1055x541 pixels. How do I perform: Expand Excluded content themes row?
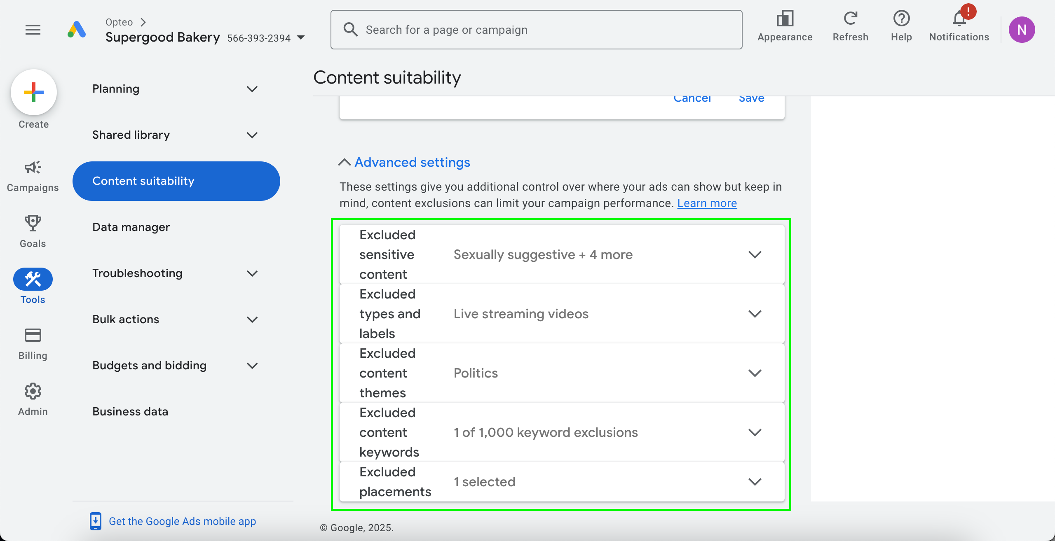755,373
